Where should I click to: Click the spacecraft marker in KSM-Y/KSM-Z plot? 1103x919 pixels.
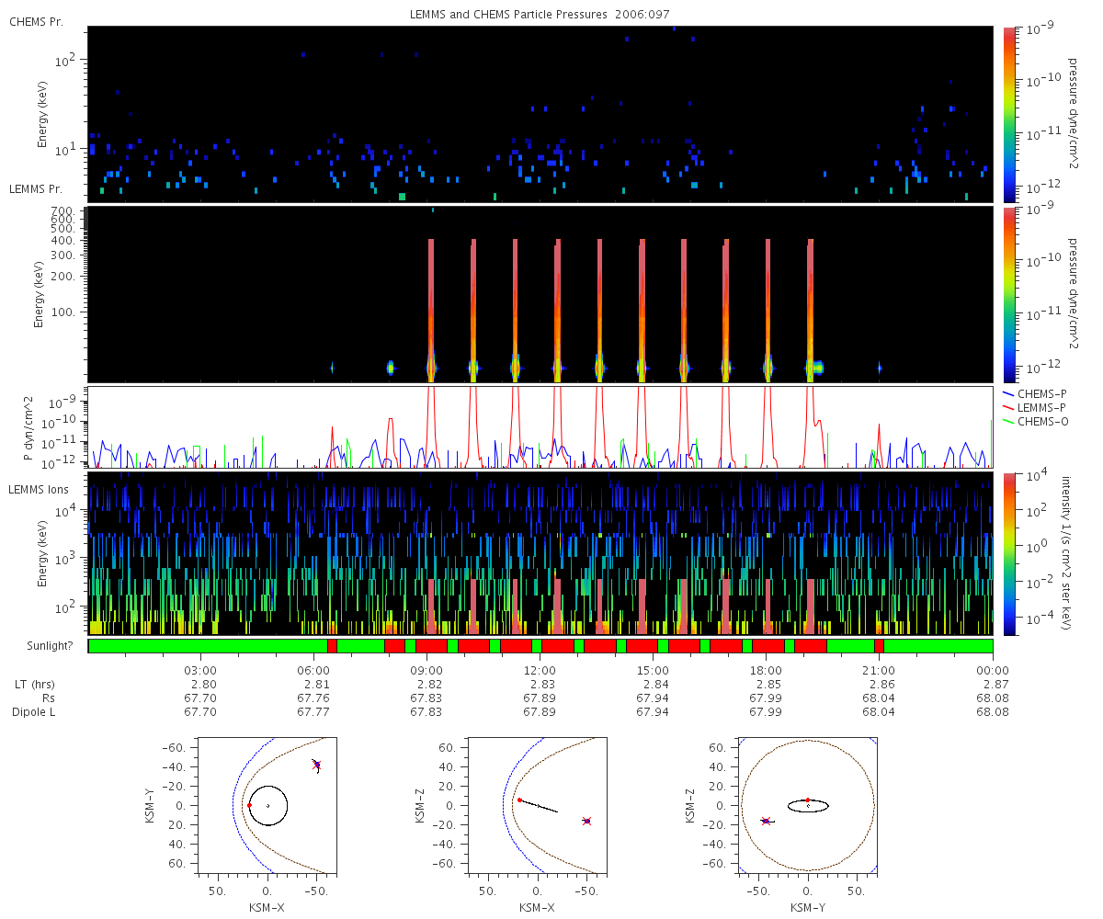point(765,821)
